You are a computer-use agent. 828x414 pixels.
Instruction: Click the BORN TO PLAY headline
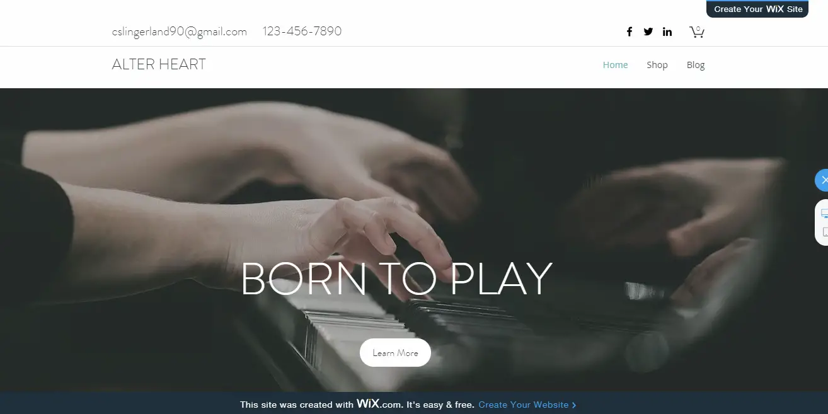tap(396, 279)
